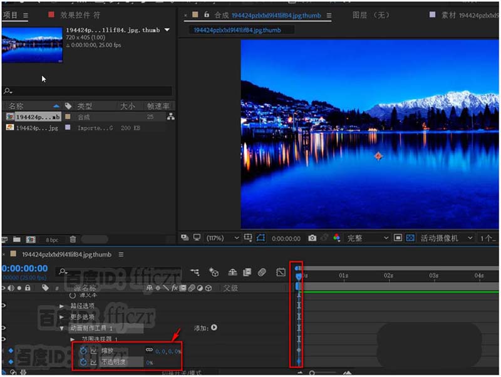Expand the 更多选项 group
501x377 pixels.
[61, 317]
